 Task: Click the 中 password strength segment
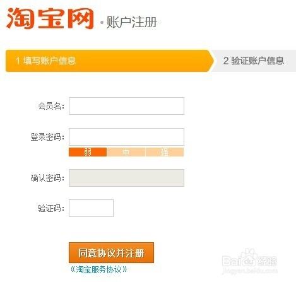[x=126, y=152]
